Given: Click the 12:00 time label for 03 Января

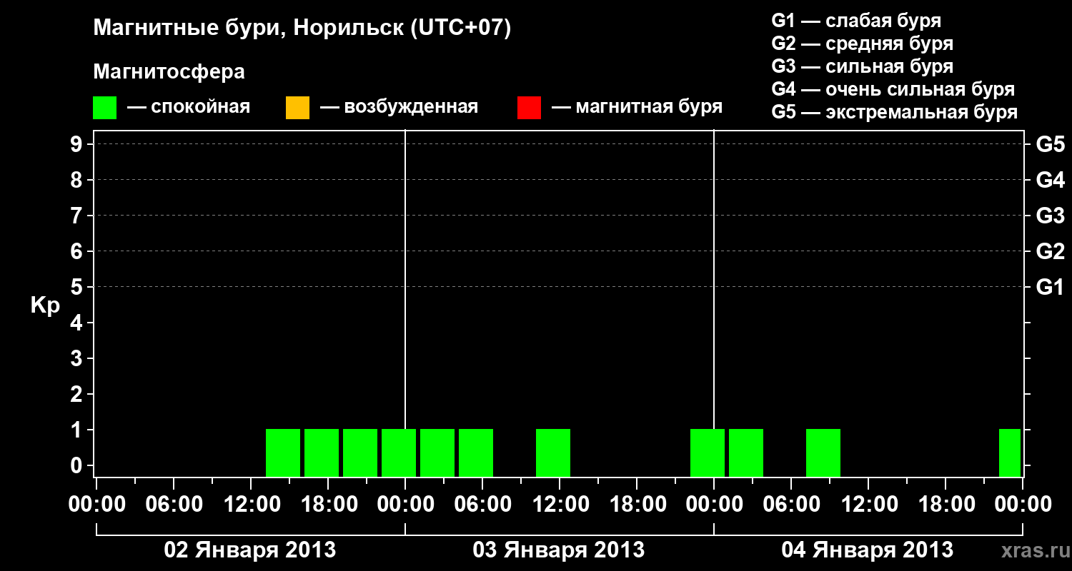Looking at the screenshot, I should coord(560,504).
